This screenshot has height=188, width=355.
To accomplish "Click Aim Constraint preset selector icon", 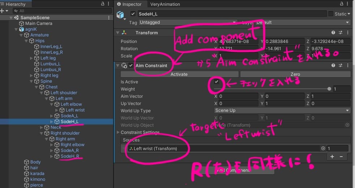I will point(341,66).
